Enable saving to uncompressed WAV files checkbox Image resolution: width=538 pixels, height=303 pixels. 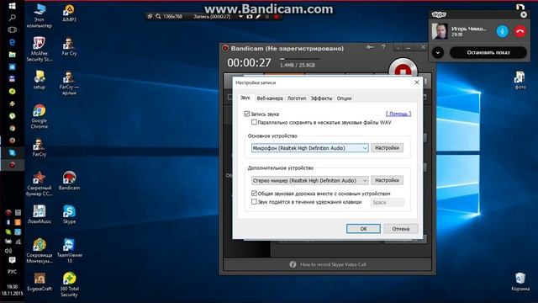[254, 122]
